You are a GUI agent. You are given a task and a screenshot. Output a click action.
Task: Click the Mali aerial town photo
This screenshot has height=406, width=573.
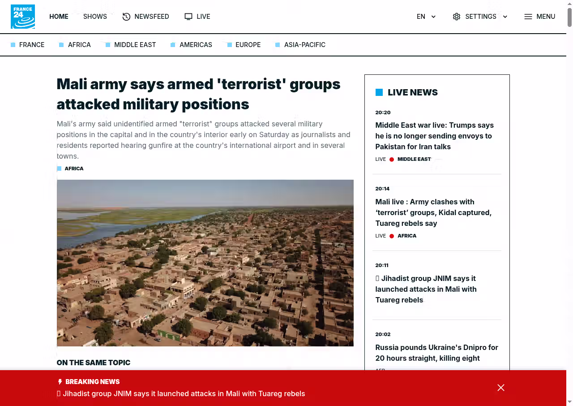(205, 263)
